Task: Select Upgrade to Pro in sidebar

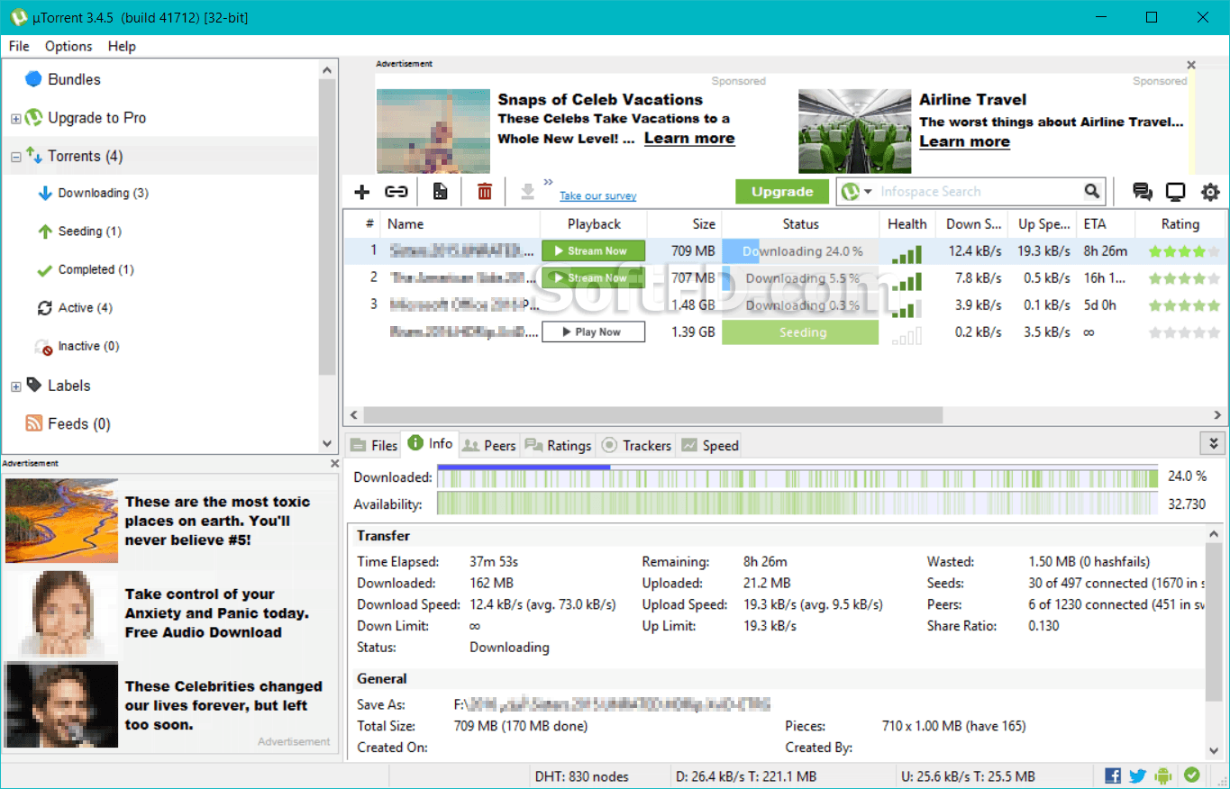Action: [96, 118]
